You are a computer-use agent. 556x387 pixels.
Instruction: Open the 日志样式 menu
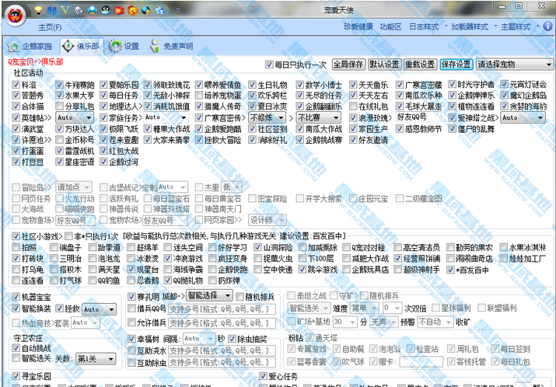(x=428, y=26)
